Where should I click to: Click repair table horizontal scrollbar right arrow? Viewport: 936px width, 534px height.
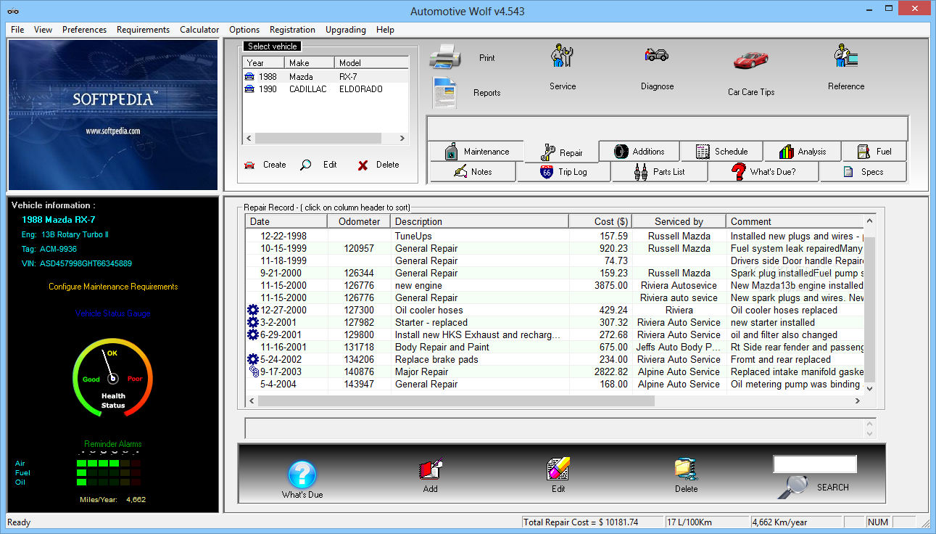(x=858, y=400)
